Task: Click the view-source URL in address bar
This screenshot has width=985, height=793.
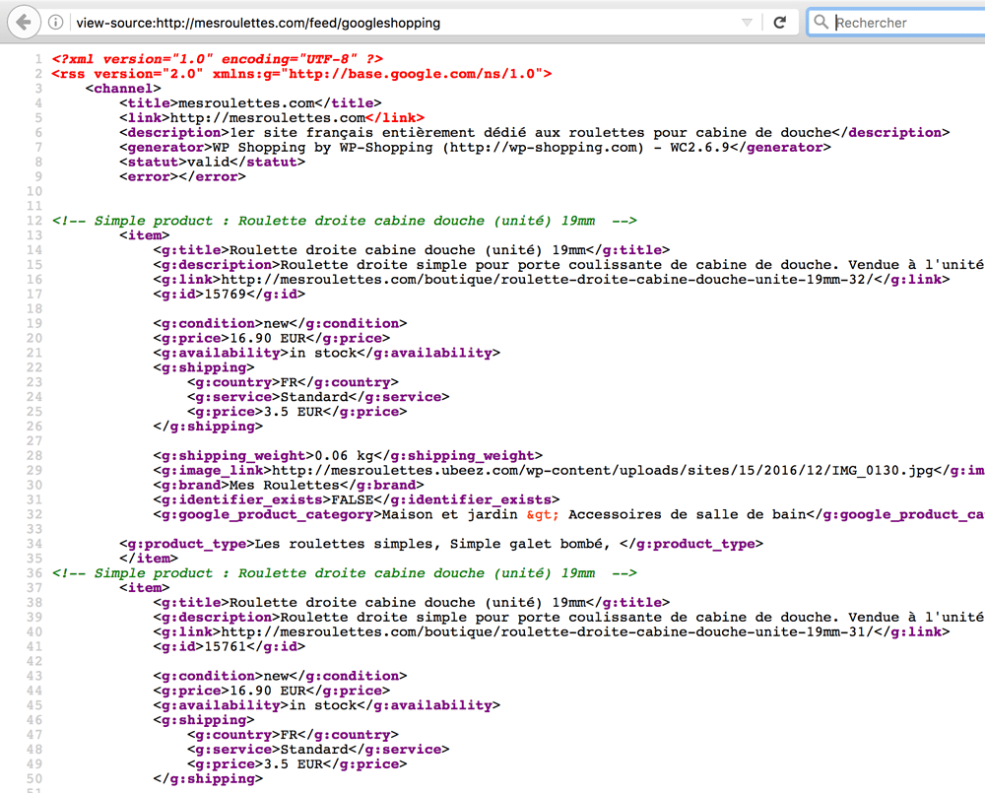Action: (258, 22)
